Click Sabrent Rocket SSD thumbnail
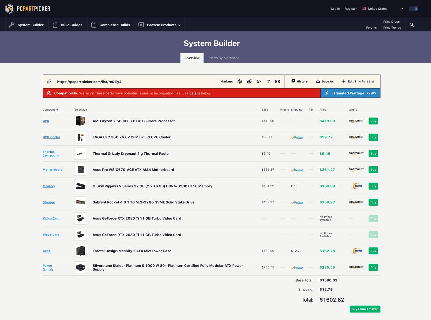Screen dimensions: 431x320 coord(80,202)
